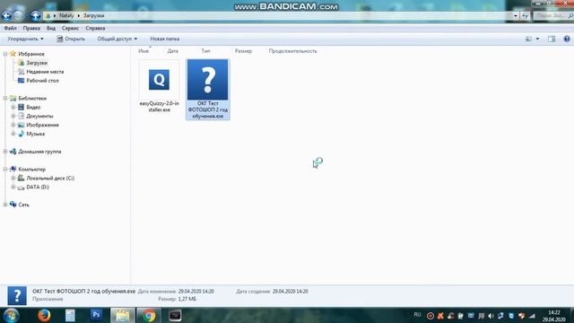Select Загрузки under Избранное
The image size is (574, 323).
pyautogui.click(x=37, y=63)
